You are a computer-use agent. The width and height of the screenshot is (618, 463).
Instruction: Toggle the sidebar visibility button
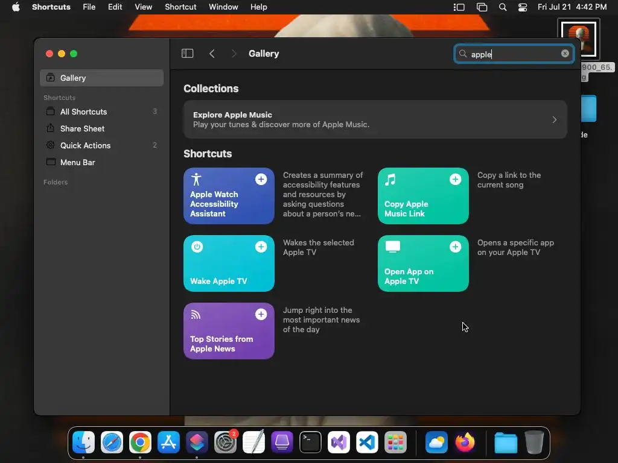(x=187, y=54)
